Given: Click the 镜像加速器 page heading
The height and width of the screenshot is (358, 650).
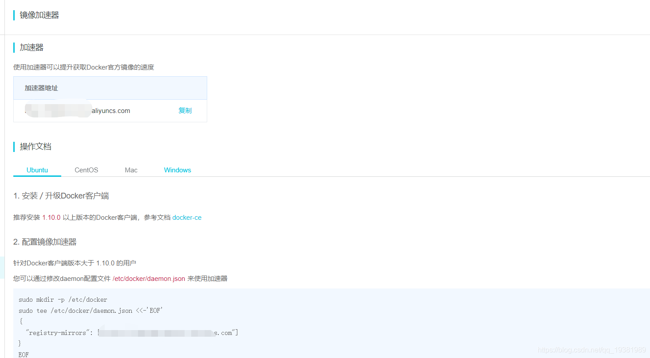Looking at the screenshot, I should pyautogui.click(x=39, y=15).
